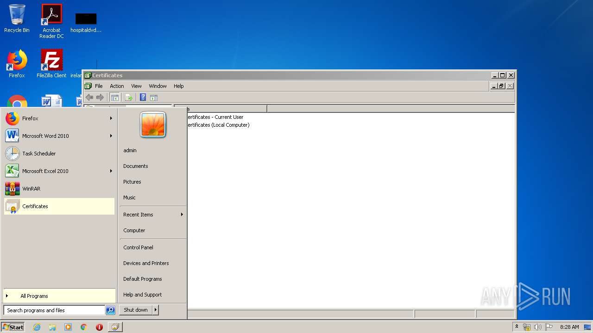Open Task Scheduler from Start menu
This screenshot has height=333, width=593.
point(59,154)
